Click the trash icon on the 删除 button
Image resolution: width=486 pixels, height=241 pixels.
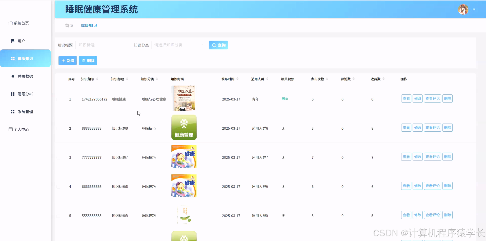coord(84,61)
